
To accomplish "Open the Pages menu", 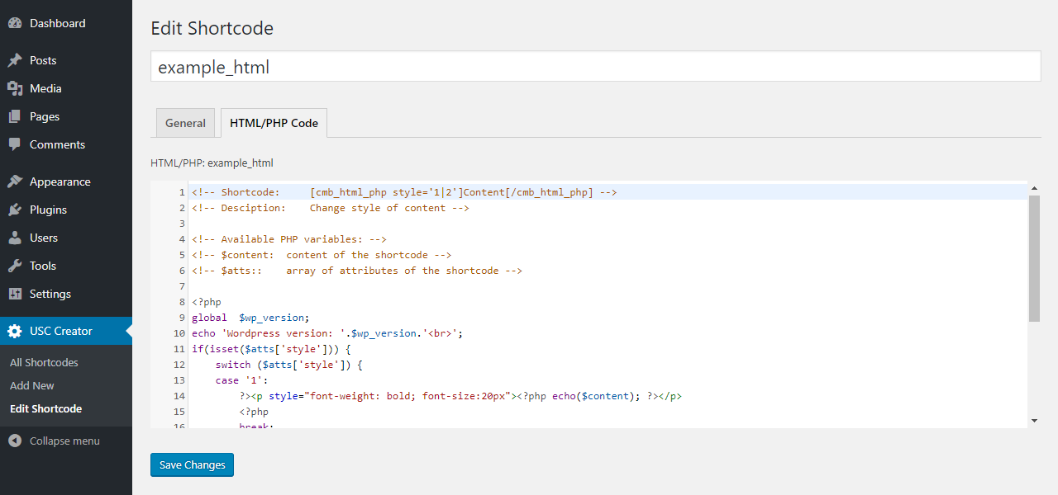I will [x=66, y=116].
